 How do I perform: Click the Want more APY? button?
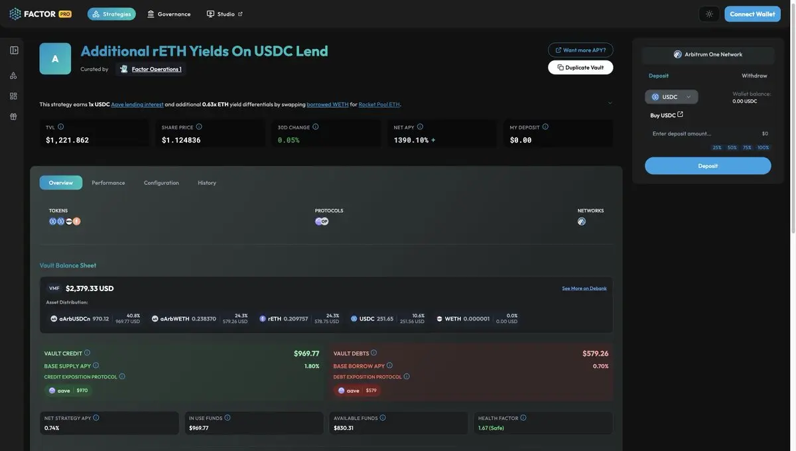(580, 50)
